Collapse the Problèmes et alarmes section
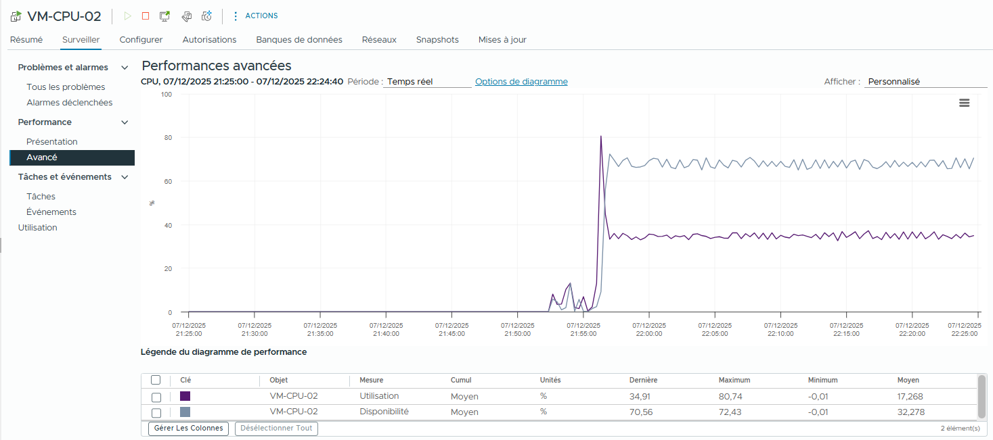The image size is (993, 440). click(124, 68)
